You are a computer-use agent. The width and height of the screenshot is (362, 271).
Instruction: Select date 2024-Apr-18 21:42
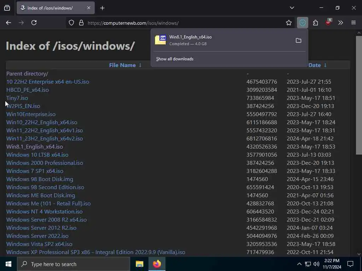pyautogui.click(x=310, y=138)
